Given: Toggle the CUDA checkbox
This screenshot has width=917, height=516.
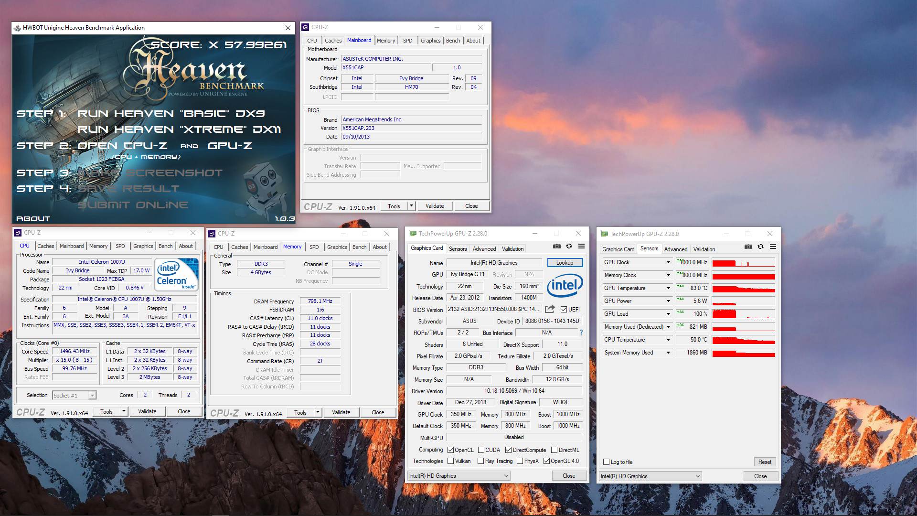Looking at the screenshot, I should click(x=481, y=450).
